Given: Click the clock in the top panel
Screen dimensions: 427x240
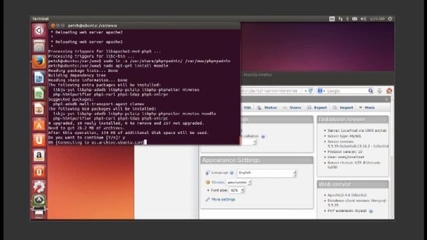Looking at the screenshot, I should 377,19.
